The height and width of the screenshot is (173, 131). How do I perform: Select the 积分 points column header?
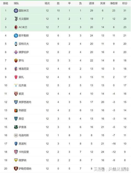(125, 3)
